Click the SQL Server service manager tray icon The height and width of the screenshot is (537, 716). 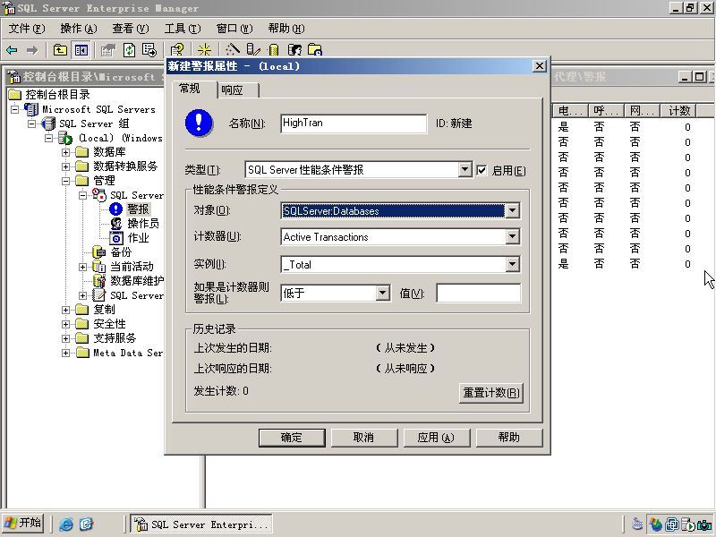click(688, 524)
